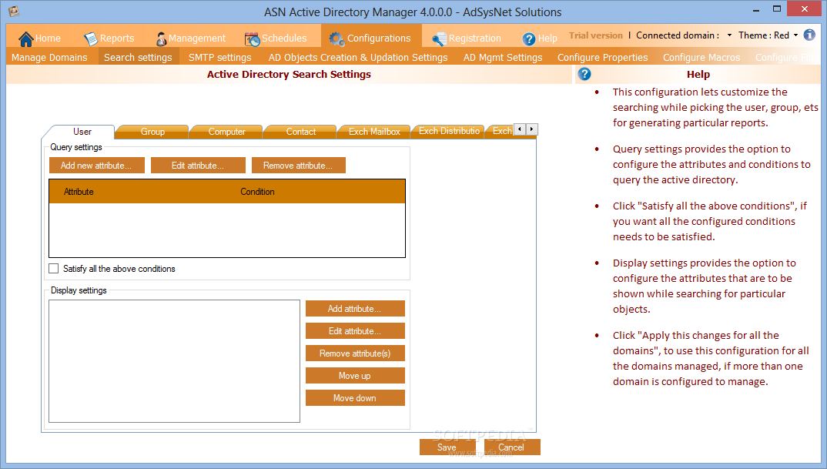Screen dimensions: 827x469
Task: Open the Schedules menu
Action: pos(276,39)
